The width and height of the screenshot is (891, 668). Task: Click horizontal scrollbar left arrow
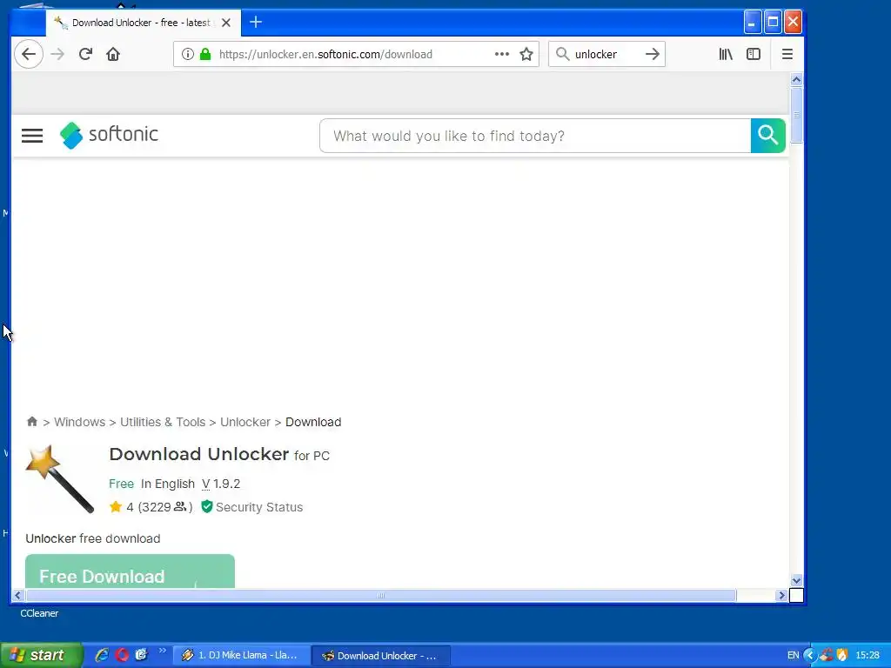point(17,595)
